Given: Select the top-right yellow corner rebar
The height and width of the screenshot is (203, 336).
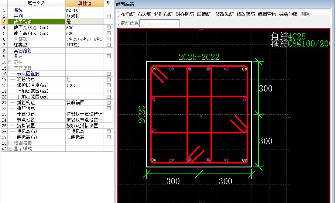Looking at the screenshot, I should click(245, 69).
